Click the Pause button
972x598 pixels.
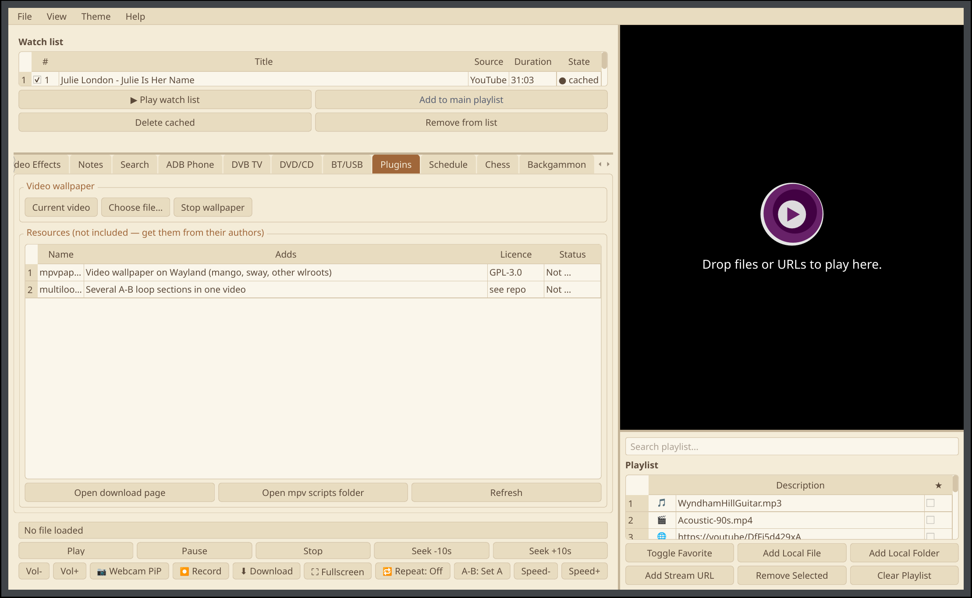click(x=195, y=551)
